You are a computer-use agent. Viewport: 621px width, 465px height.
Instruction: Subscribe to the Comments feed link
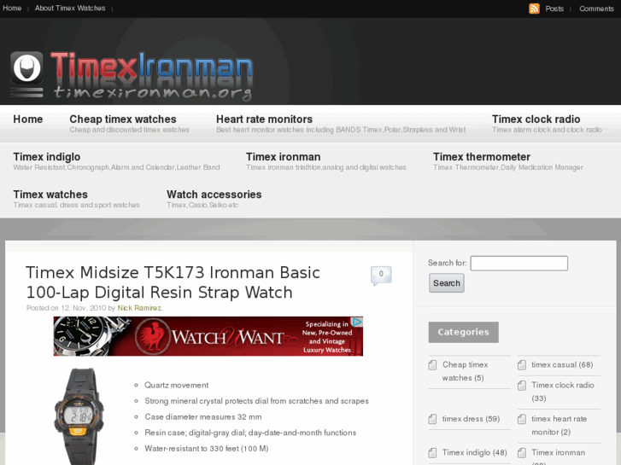click(596, 9)
